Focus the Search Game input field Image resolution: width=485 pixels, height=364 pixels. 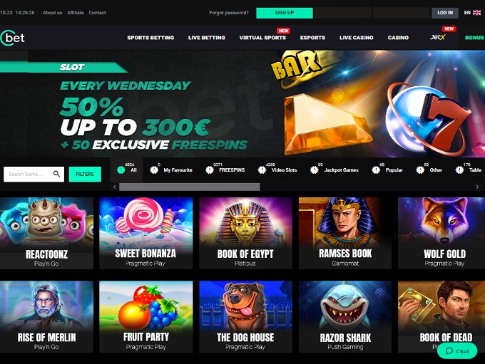28,175
